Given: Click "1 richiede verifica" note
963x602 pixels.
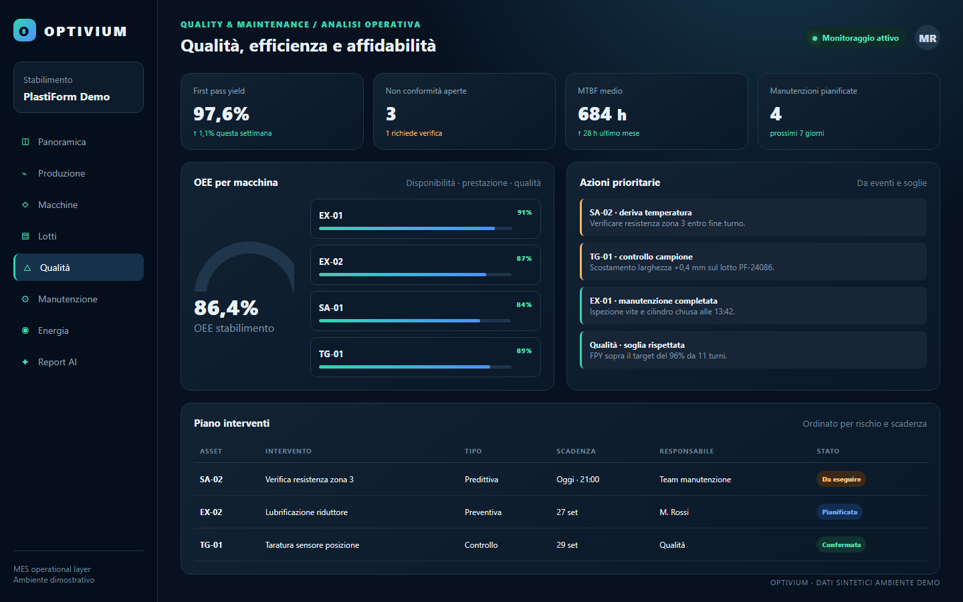Looking at the screenshot, I should 414,133.
